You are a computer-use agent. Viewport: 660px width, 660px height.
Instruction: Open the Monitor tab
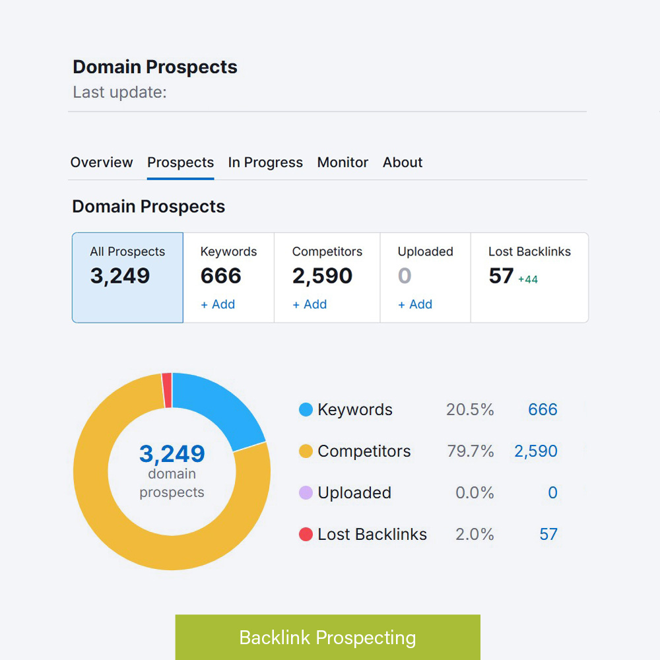[x=343, y=162]
